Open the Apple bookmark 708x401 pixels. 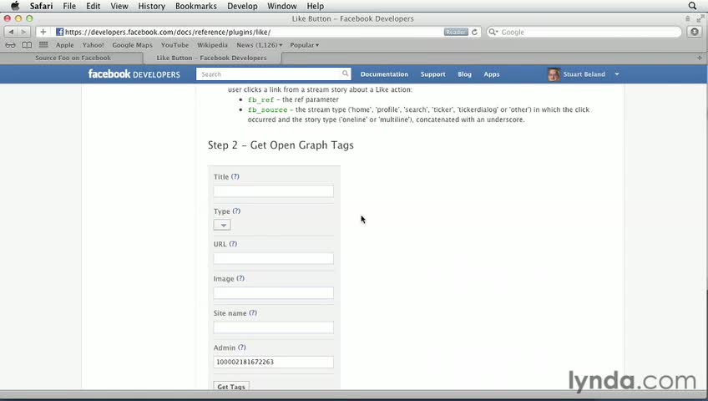point(64,45)
